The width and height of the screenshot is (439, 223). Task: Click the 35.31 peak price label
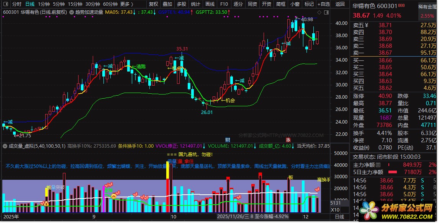(x=182, y=49)
